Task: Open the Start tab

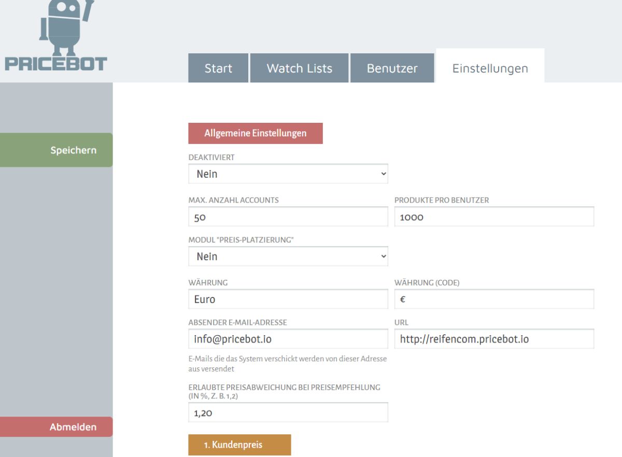Action: (x=218, y=68)
